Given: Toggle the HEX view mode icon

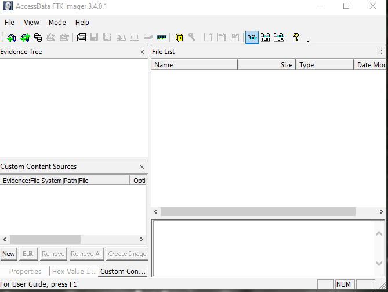Looking at the screenshot, I should click(x=279, y=37).
